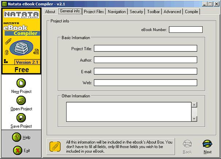Open the Project Files tab
The width and height of the screenshot is (221, 159).
[94, 12]
